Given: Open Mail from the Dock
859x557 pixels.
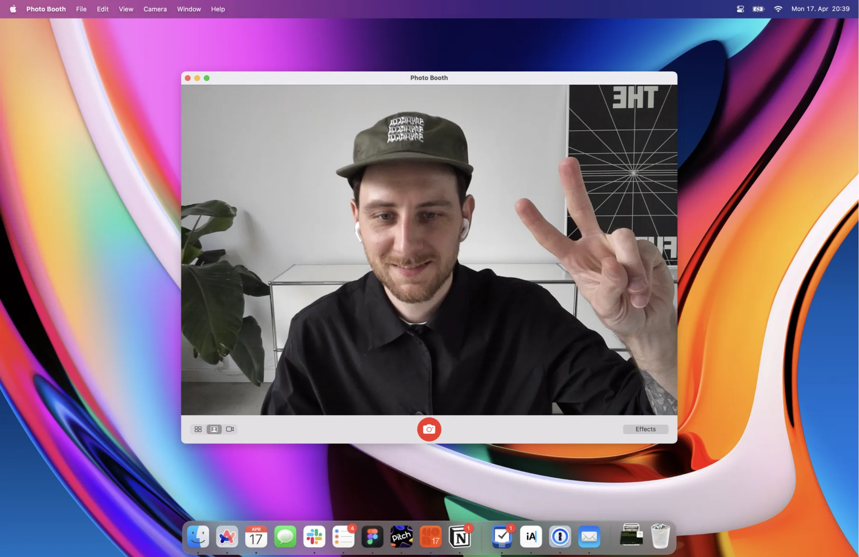Looking at the screenshot, I should (589, 536).
